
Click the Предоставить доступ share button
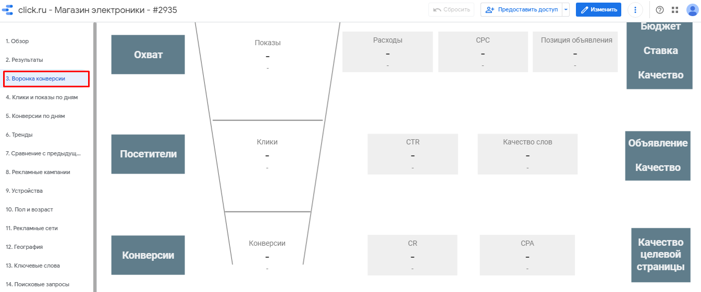click(x=521, y=10)
